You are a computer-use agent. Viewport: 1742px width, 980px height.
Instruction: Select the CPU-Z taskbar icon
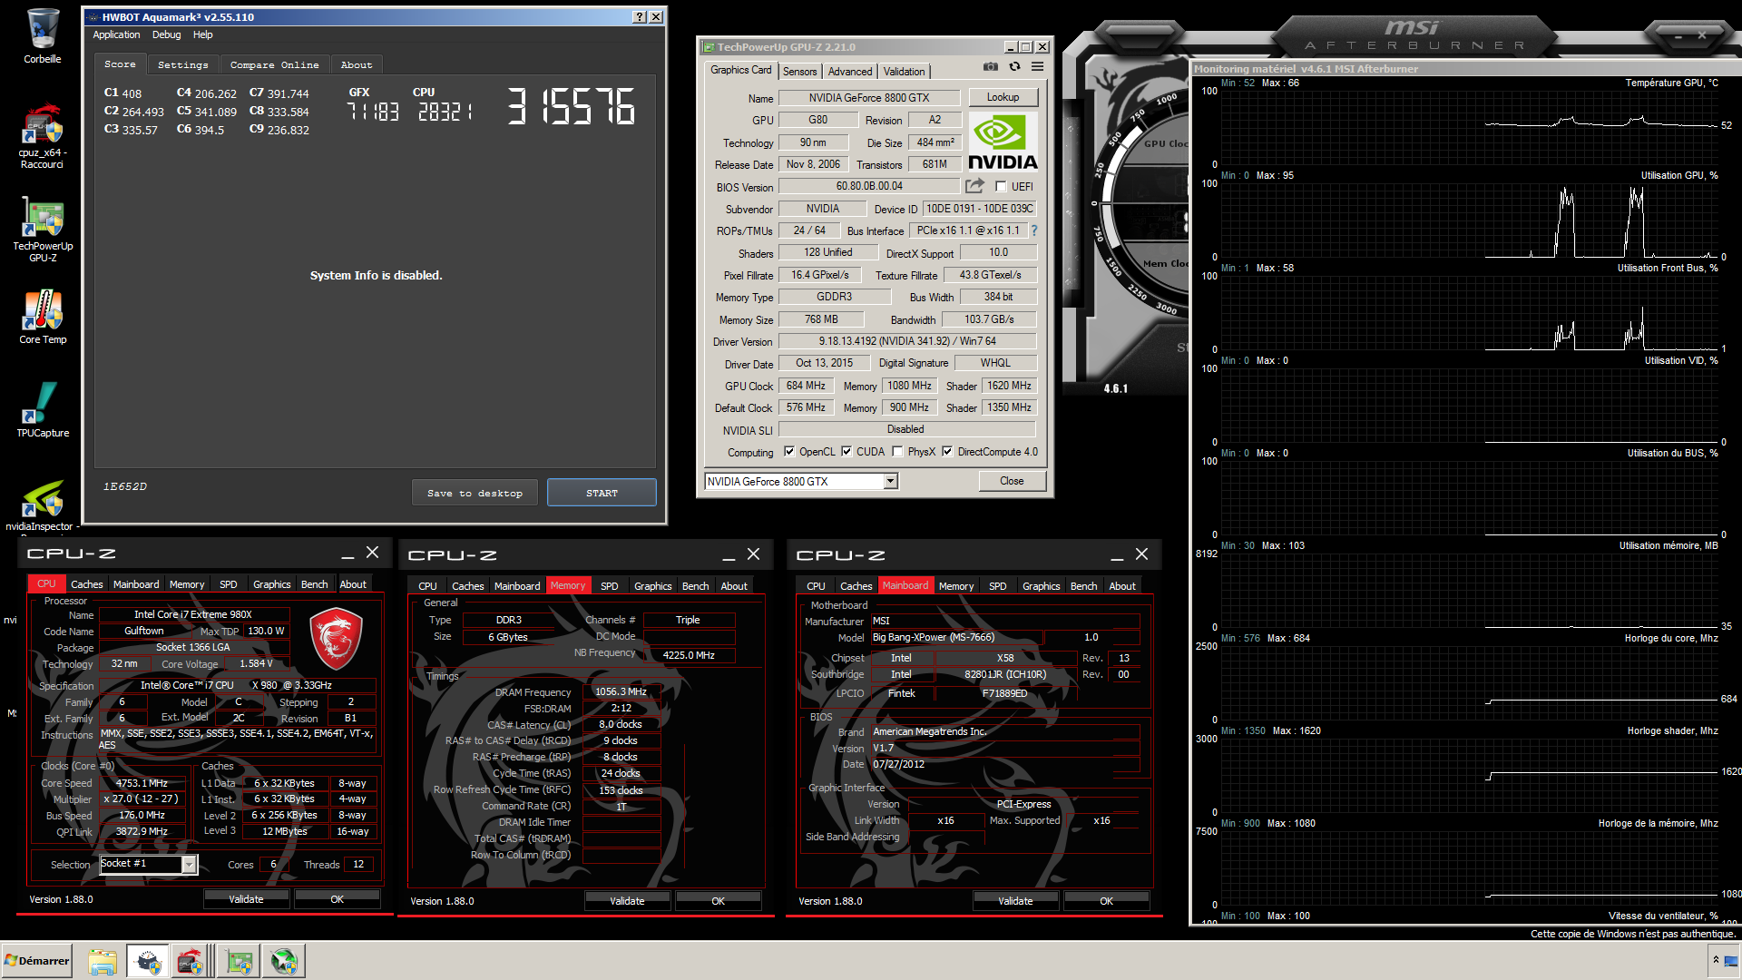190,961
